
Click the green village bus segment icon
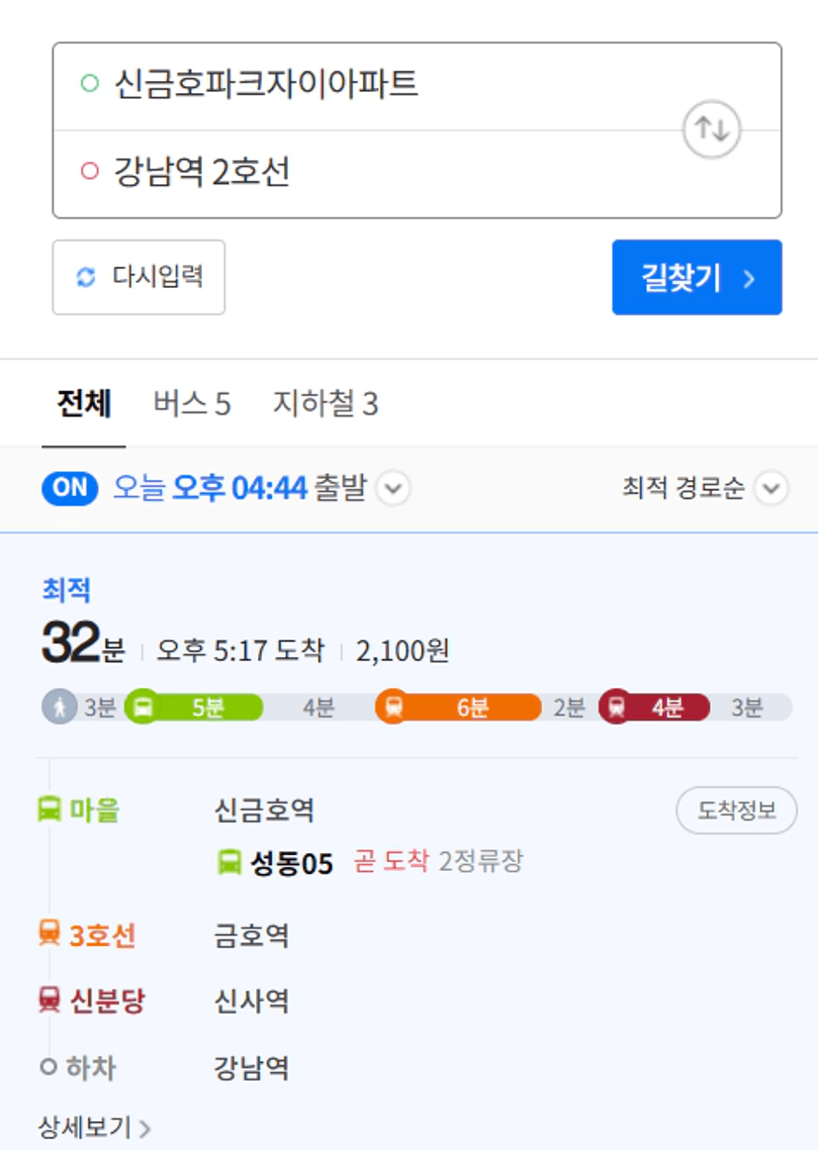pos(143,707)
